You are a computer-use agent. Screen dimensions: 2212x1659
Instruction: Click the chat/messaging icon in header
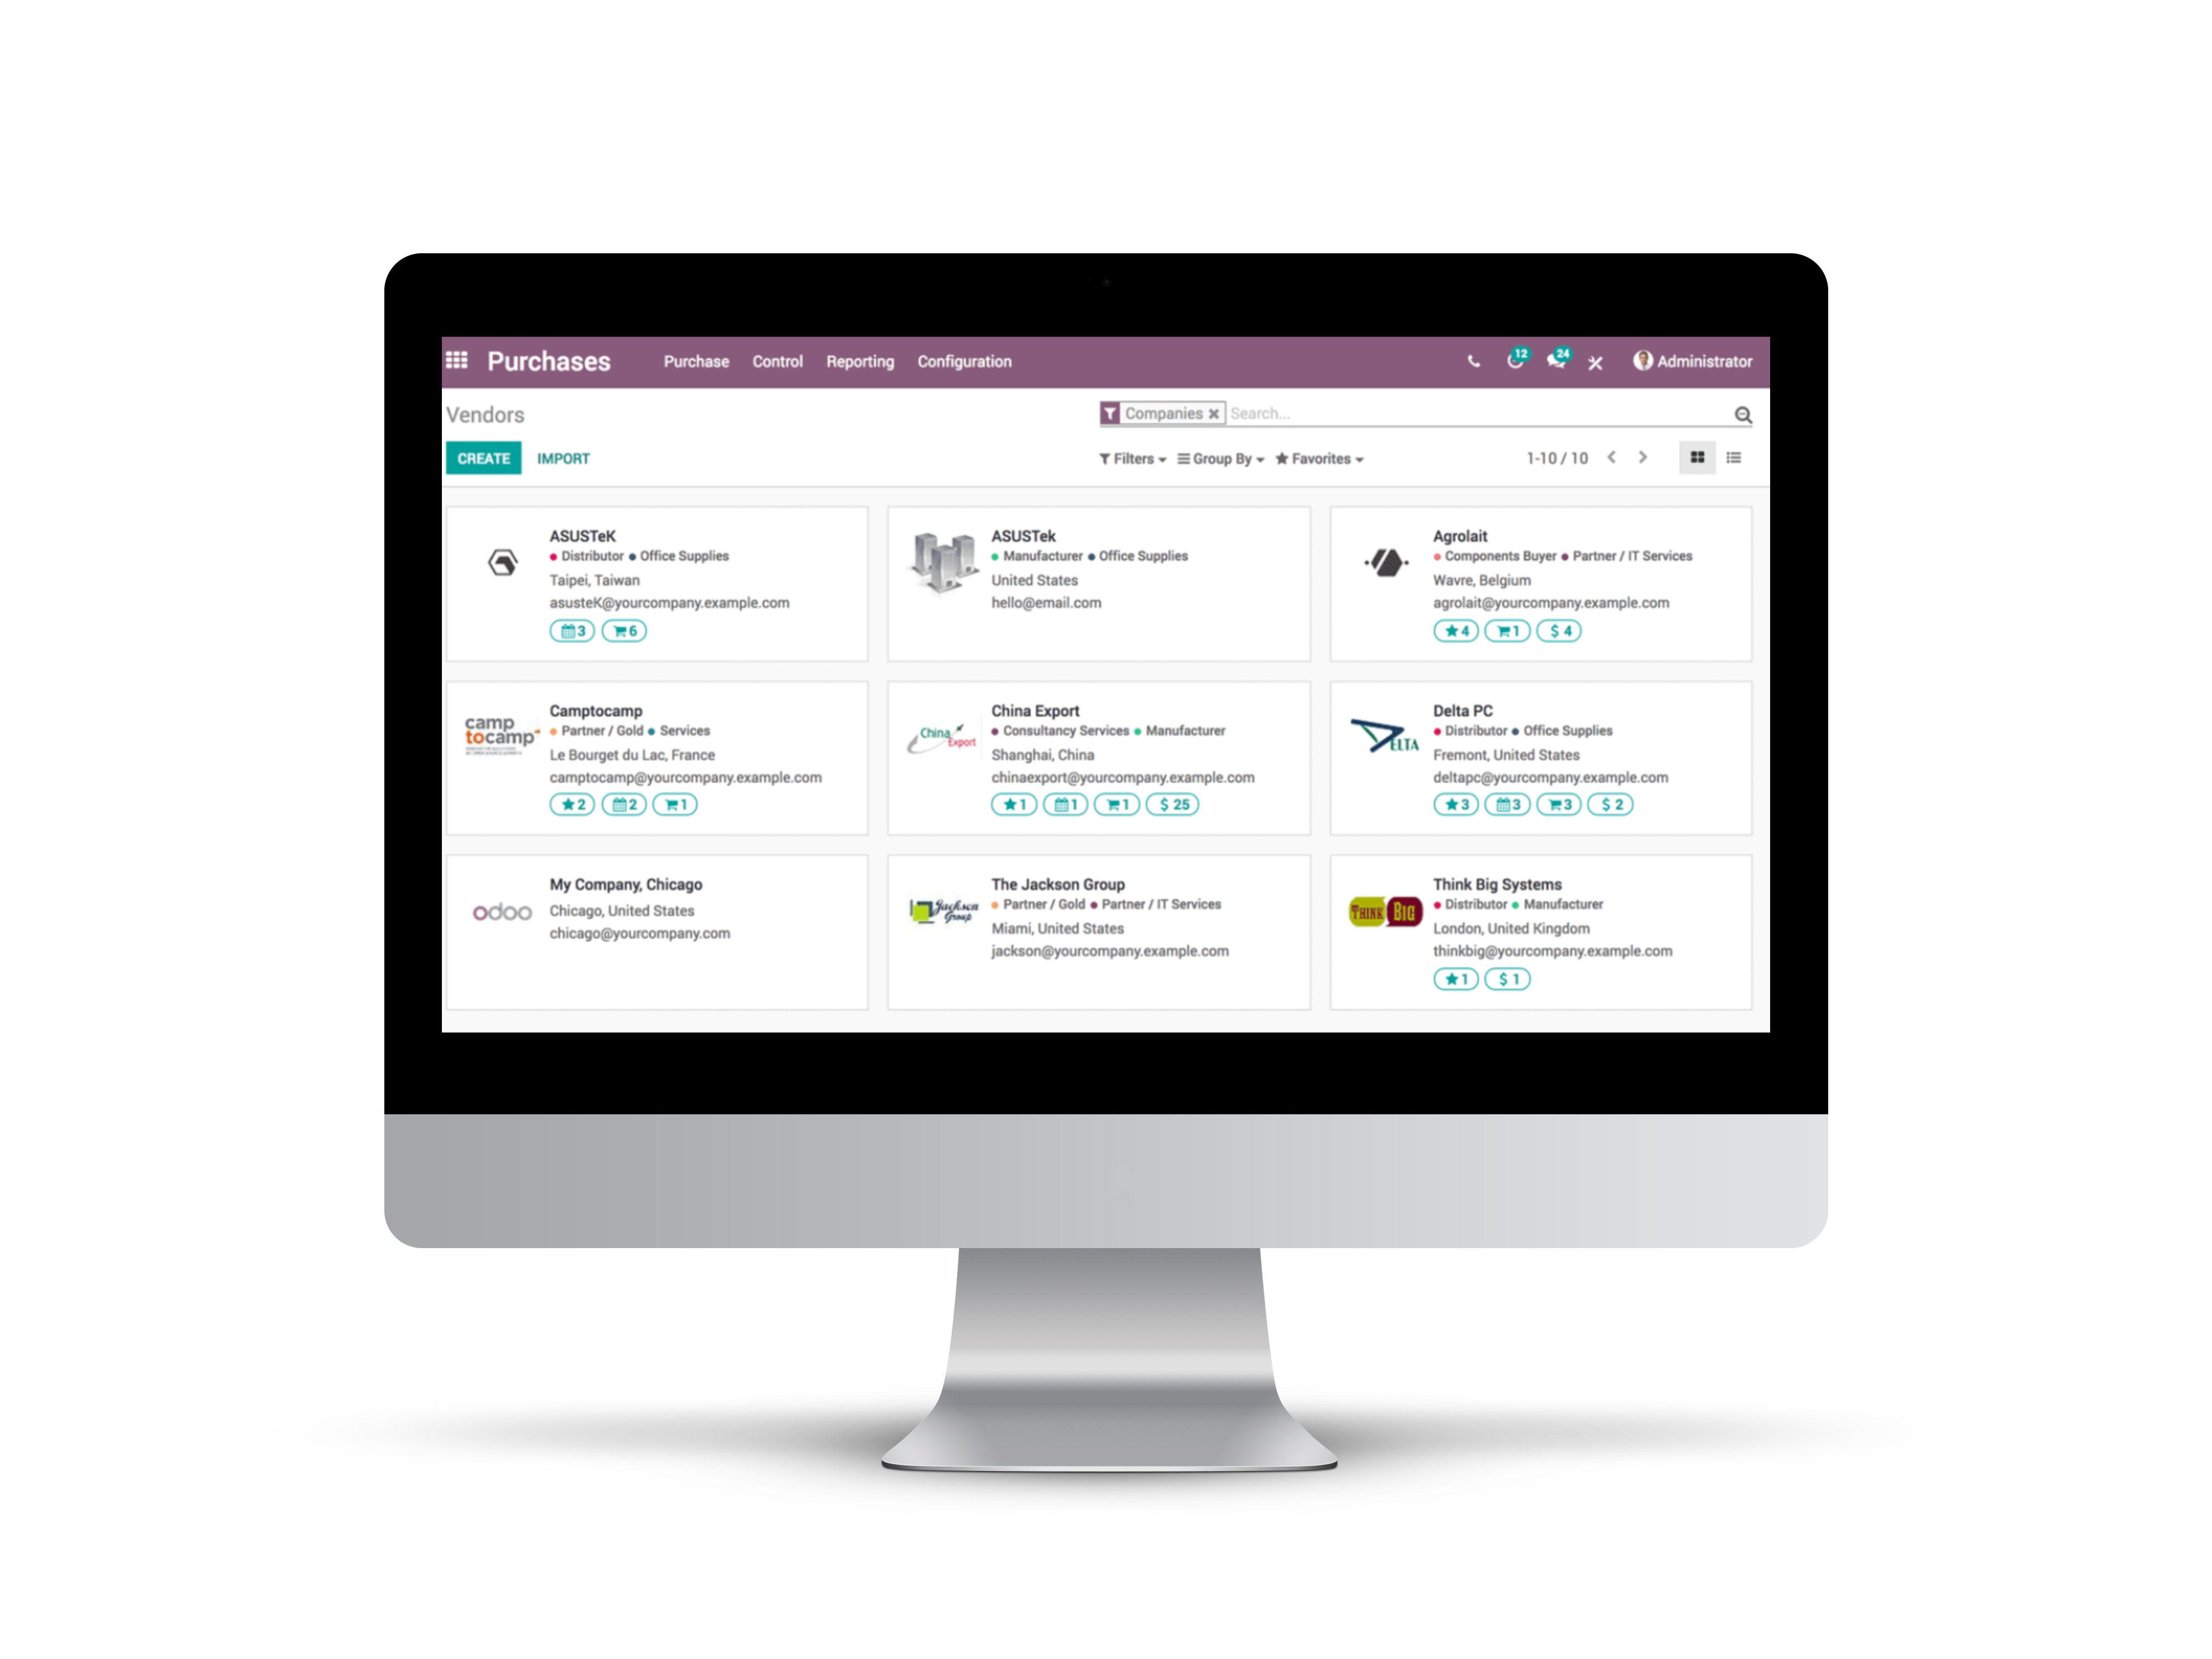click(1556, 361)
